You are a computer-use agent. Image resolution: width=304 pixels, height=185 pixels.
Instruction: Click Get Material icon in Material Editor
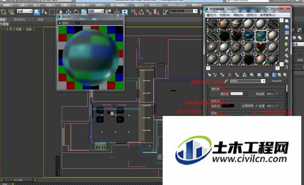coord(209,75)
